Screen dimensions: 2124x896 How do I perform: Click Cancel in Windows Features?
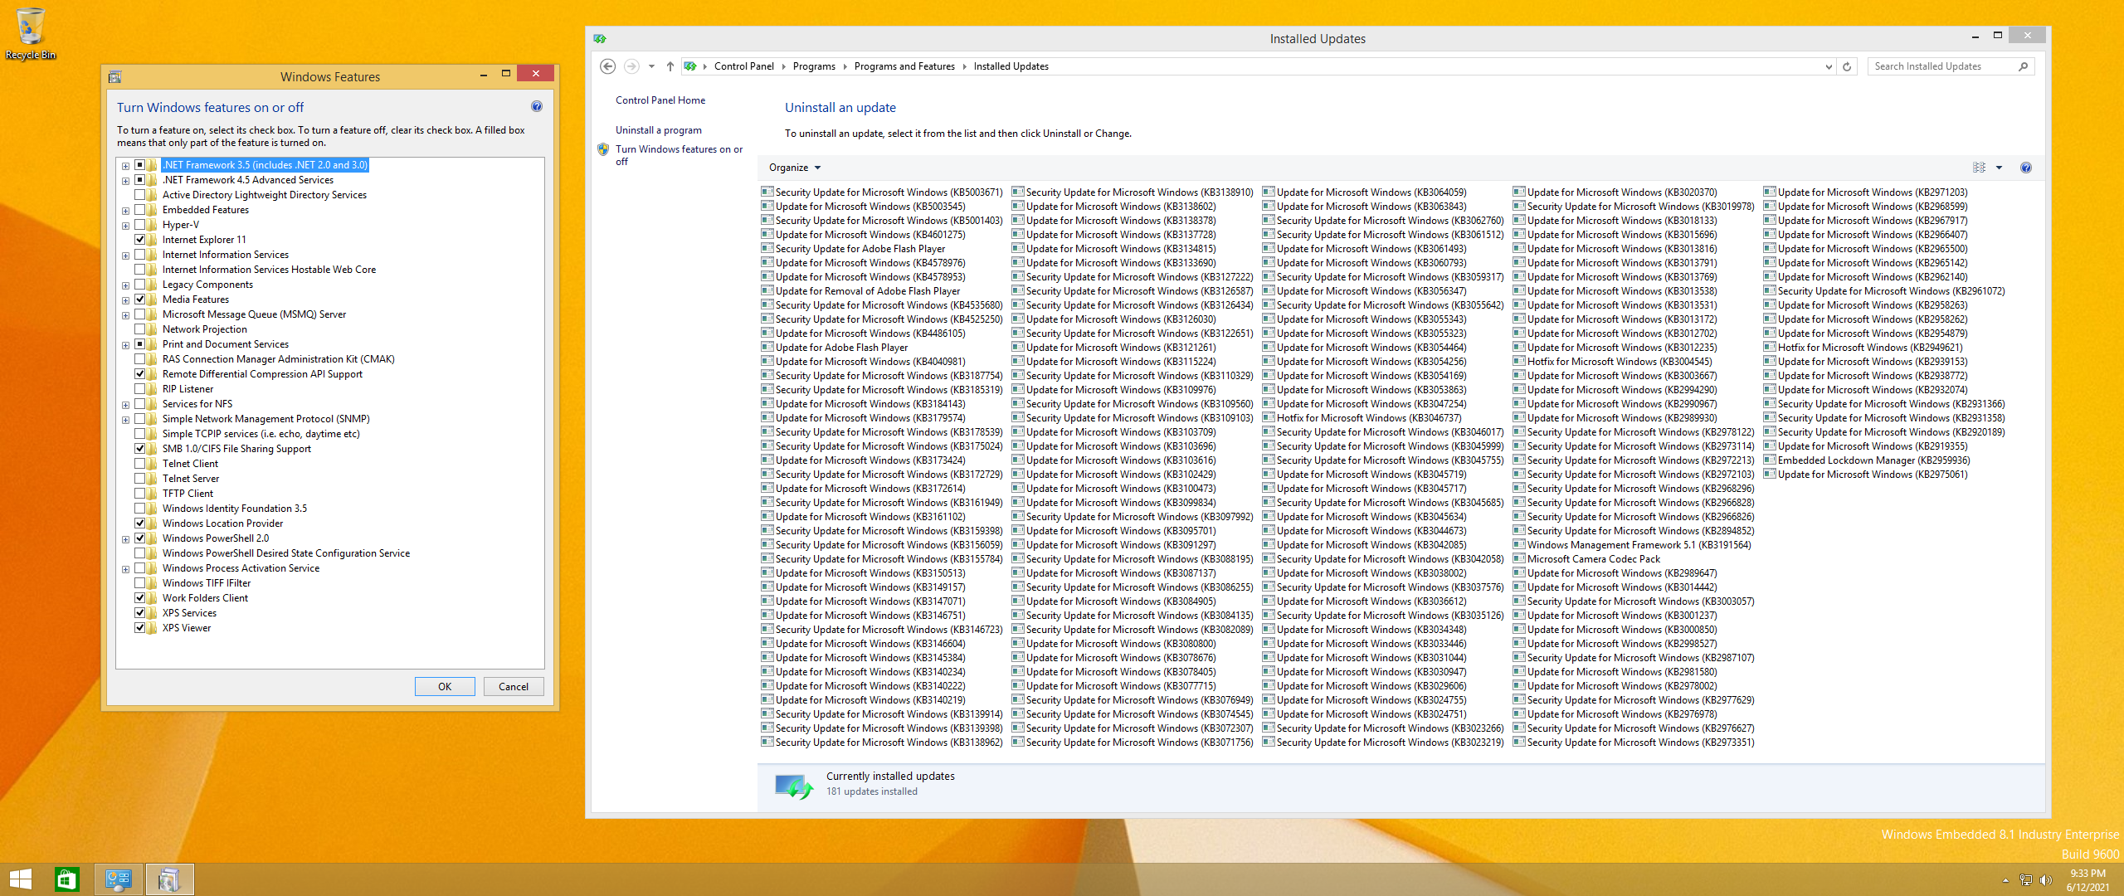coord(514,686)
